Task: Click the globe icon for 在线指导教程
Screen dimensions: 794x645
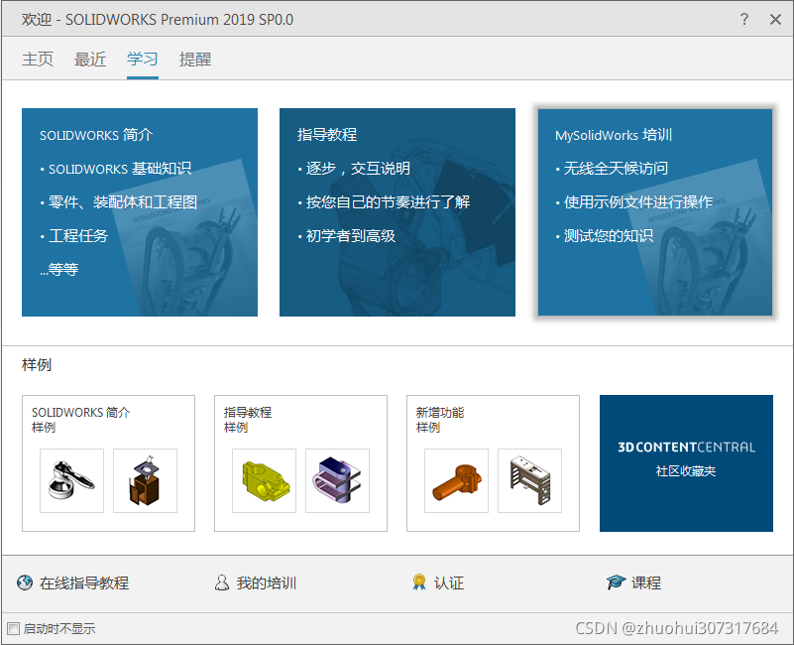Action: click(x=25, y=582)
